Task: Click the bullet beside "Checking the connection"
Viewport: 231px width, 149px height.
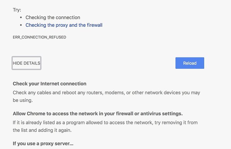Action: (21, 17)
